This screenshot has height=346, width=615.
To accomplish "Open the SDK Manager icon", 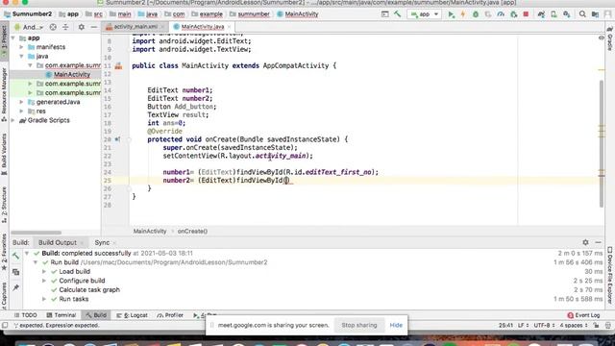I will pos(566,14).
